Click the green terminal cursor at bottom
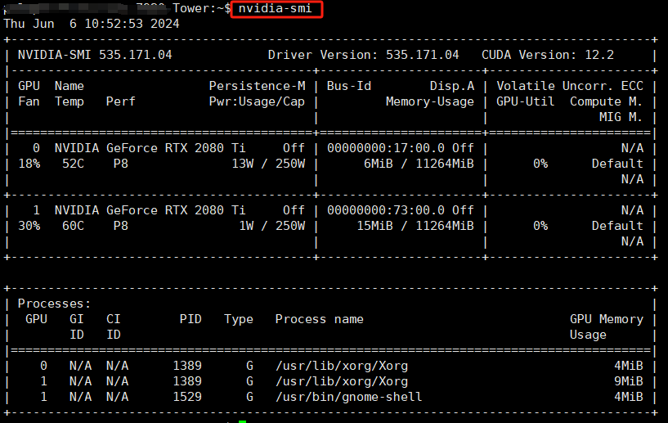Image resolution: width=668 pixels, height=423 pixels. pyautogui.click(x=242, y=421)
